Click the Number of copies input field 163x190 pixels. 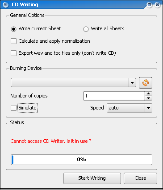coord(114,96)
